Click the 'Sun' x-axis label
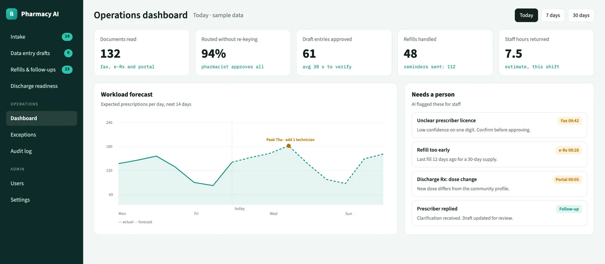605x264 pixels. click(349, 213)
